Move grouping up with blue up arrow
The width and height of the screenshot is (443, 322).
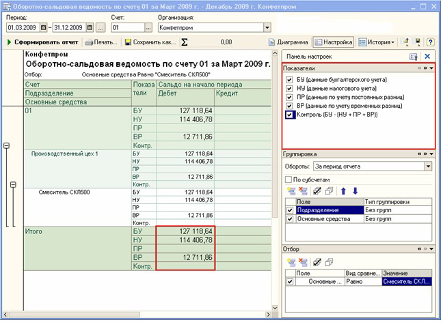click(343, 191)
